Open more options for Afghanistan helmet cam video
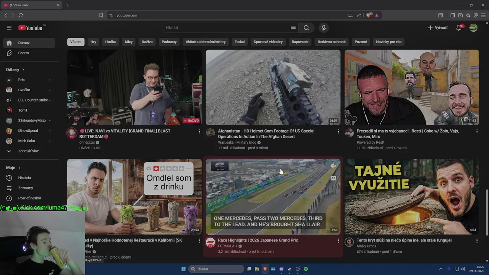 coord(338,131)
